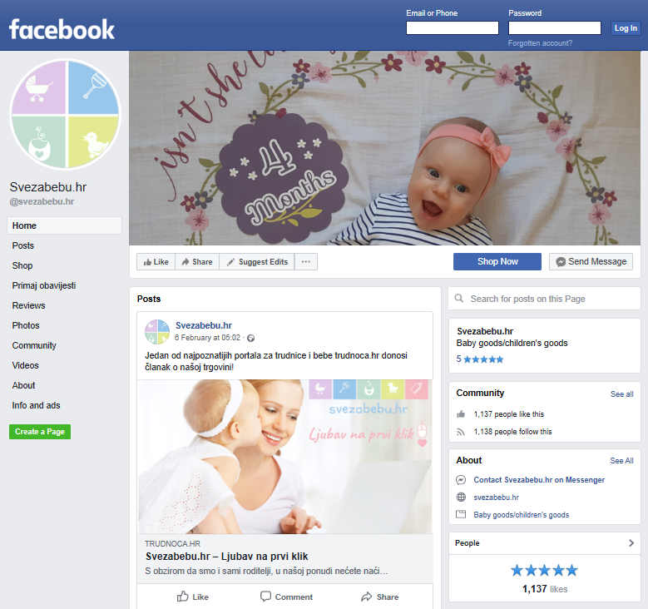Screen dimensions: 648x609
Task: Like the page via thumbs-up button
Action: (156, 262)
